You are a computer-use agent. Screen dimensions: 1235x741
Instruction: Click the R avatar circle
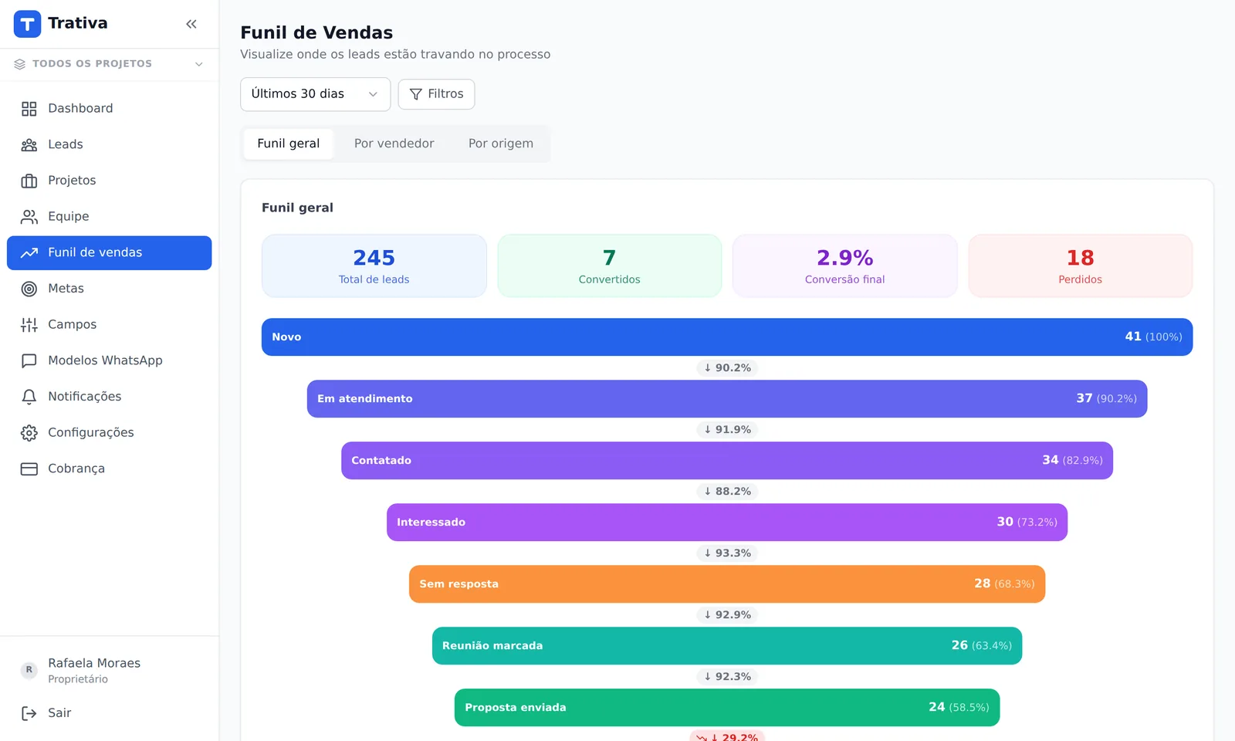click(29, 670)
